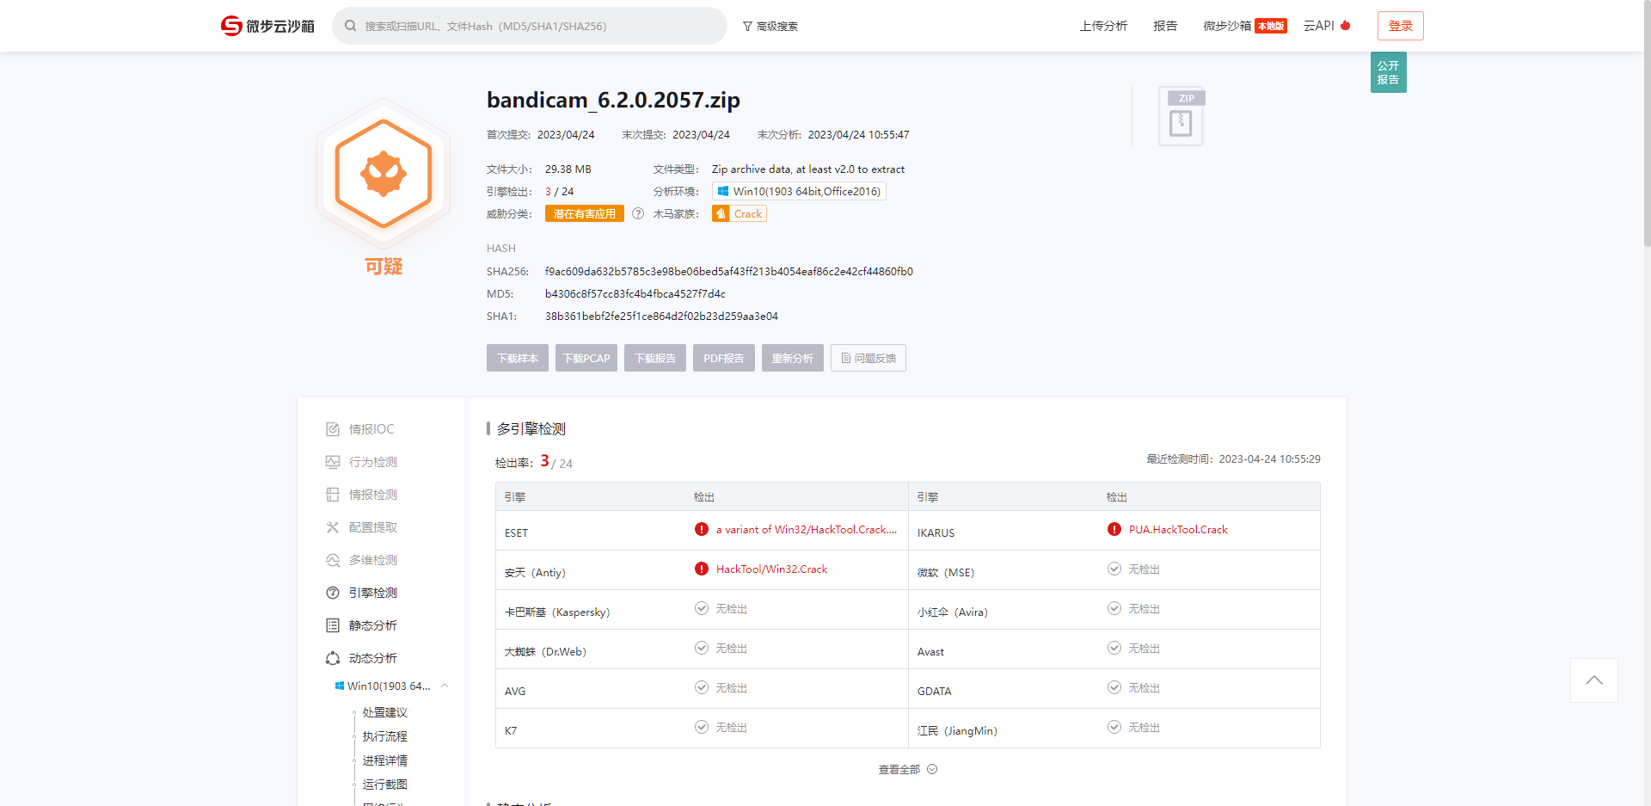The height and width of the screenshot is (806, 1651).
Task: Open 情报检测 section in sidebar
Action: tap(373, 495)
